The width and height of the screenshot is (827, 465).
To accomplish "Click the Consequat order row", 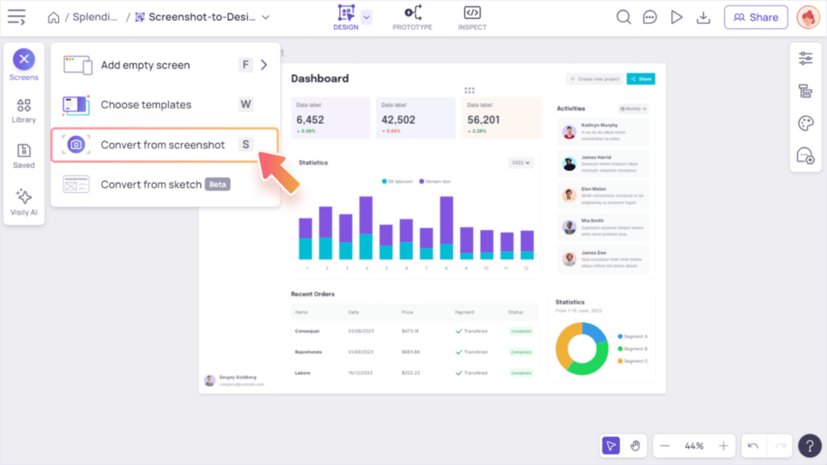I will 414,331.
